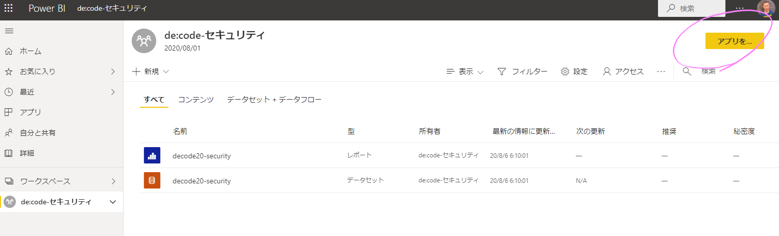Viewport: 779px width, 236px height.
Task: Click the 秘密度 column header
Action: [744, 131]
